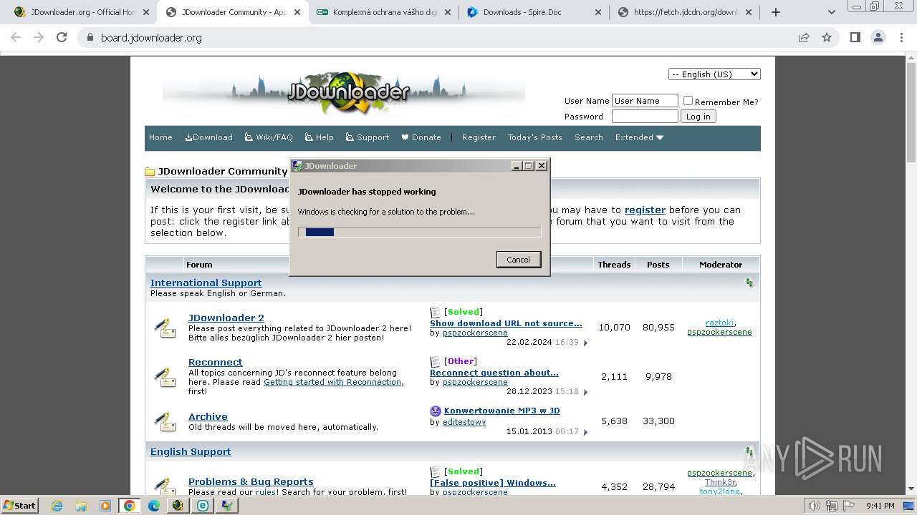The height and width of the screenshot is (515, 917).
Task: Open Today's Posts
Action: 534,137
